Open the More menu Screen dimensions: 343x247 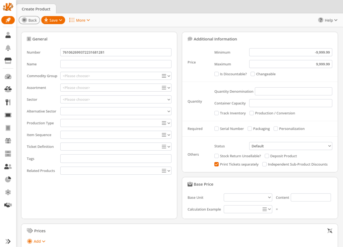tap(79, 20)
